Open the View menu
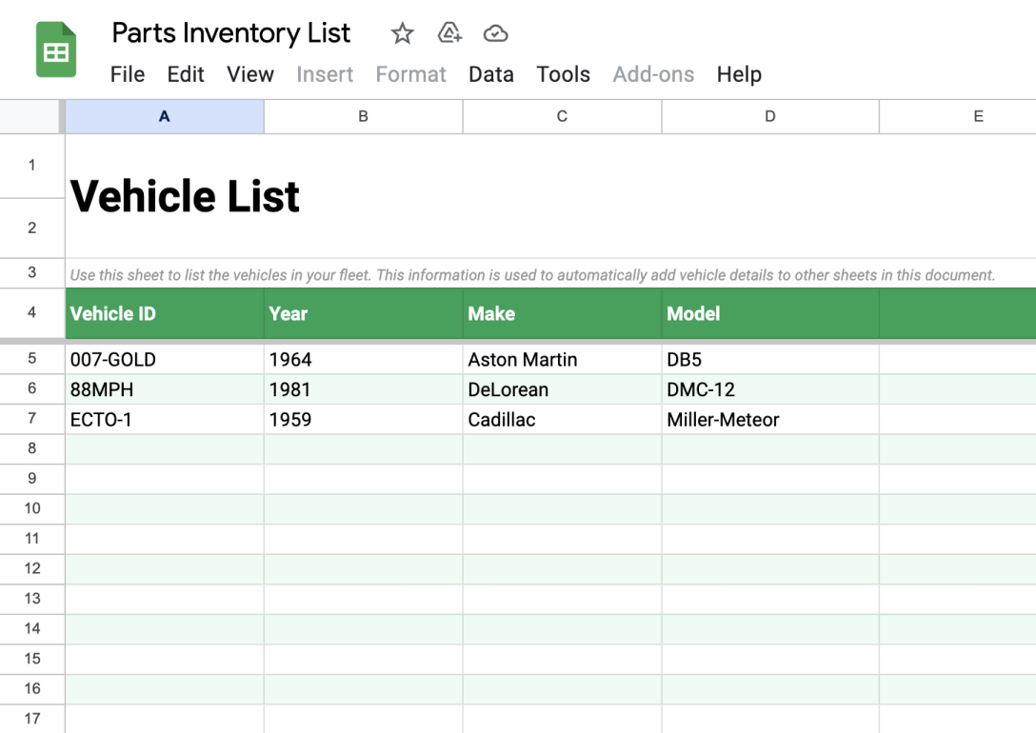Viewport: 1036px width, 733px height. pyautogui.click(x=250, y=74)
